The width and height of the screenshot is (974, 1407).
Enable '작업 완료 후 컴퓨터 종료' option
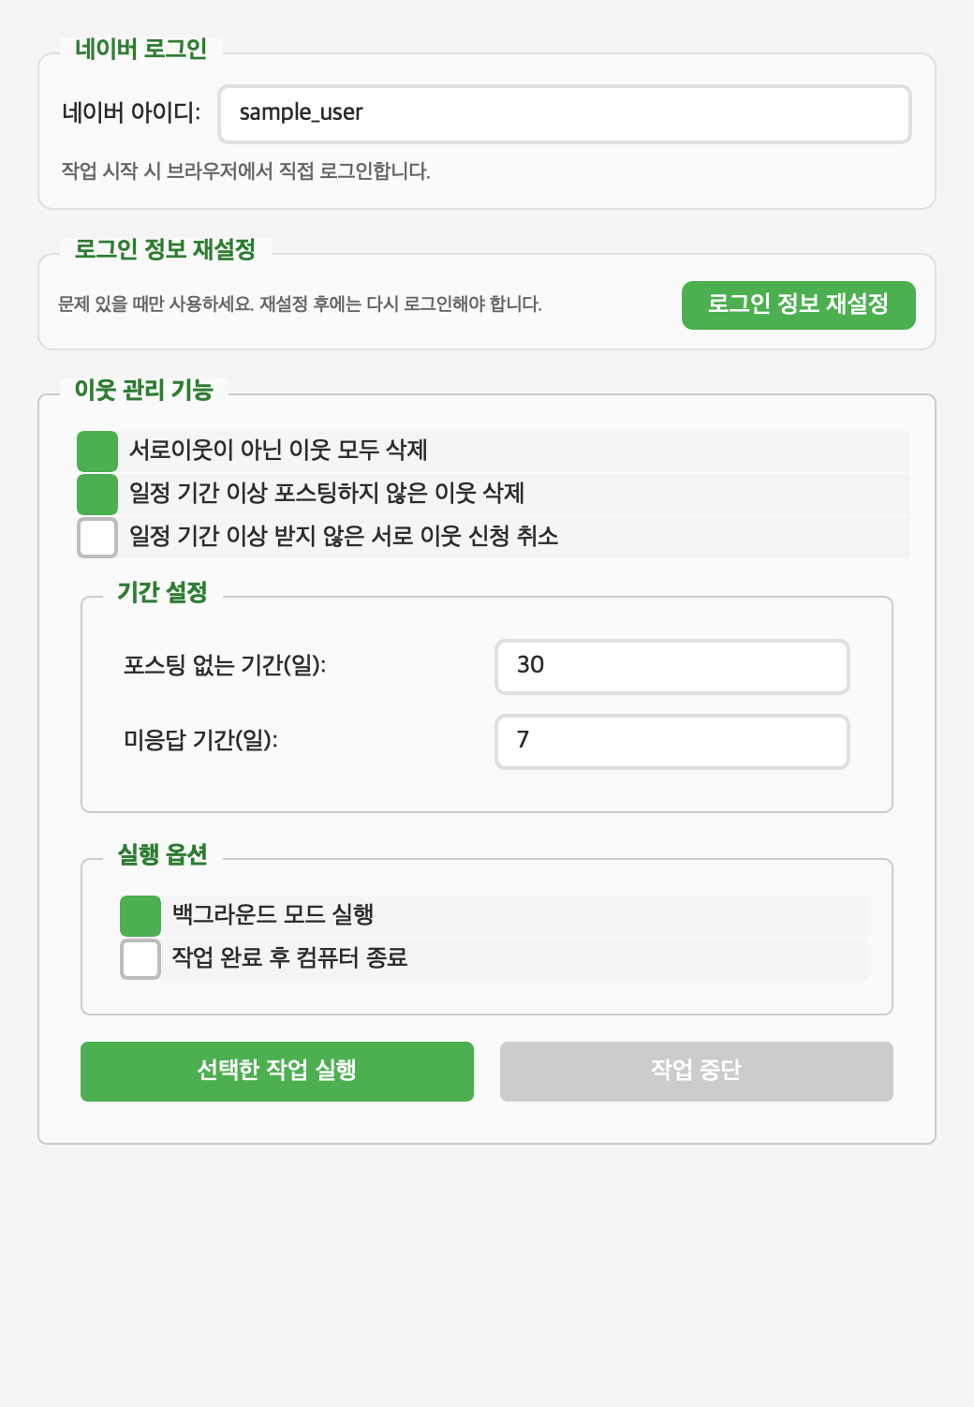pyautogui.click(x=140, y=959)
